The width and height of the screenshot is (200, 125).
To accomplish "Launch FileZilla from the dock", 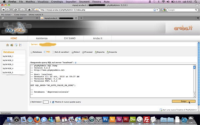I will coord(146,120).
